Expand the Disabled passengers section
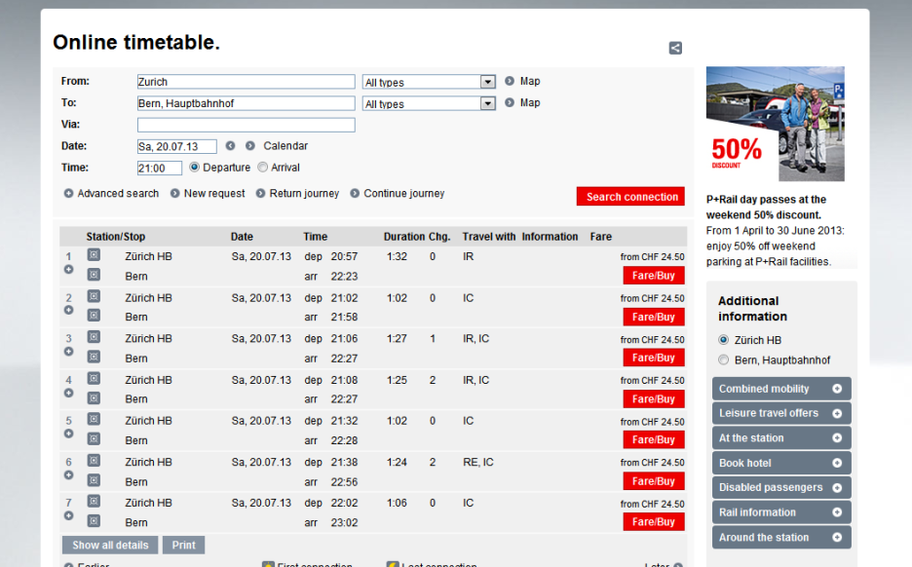The image size is (912, 567). pos(781,487)
